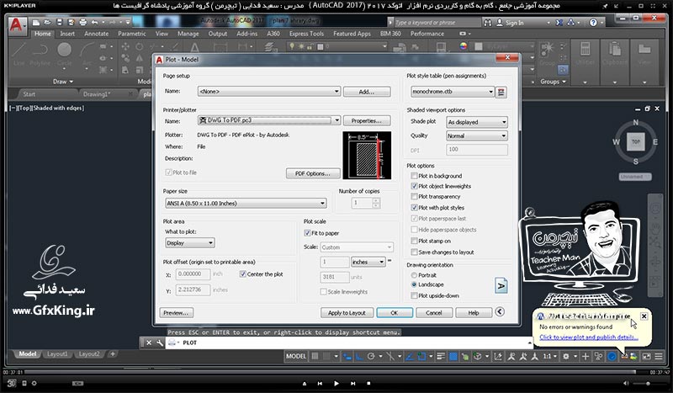Open Page setup Name dropdown

[x=269, y=91]
